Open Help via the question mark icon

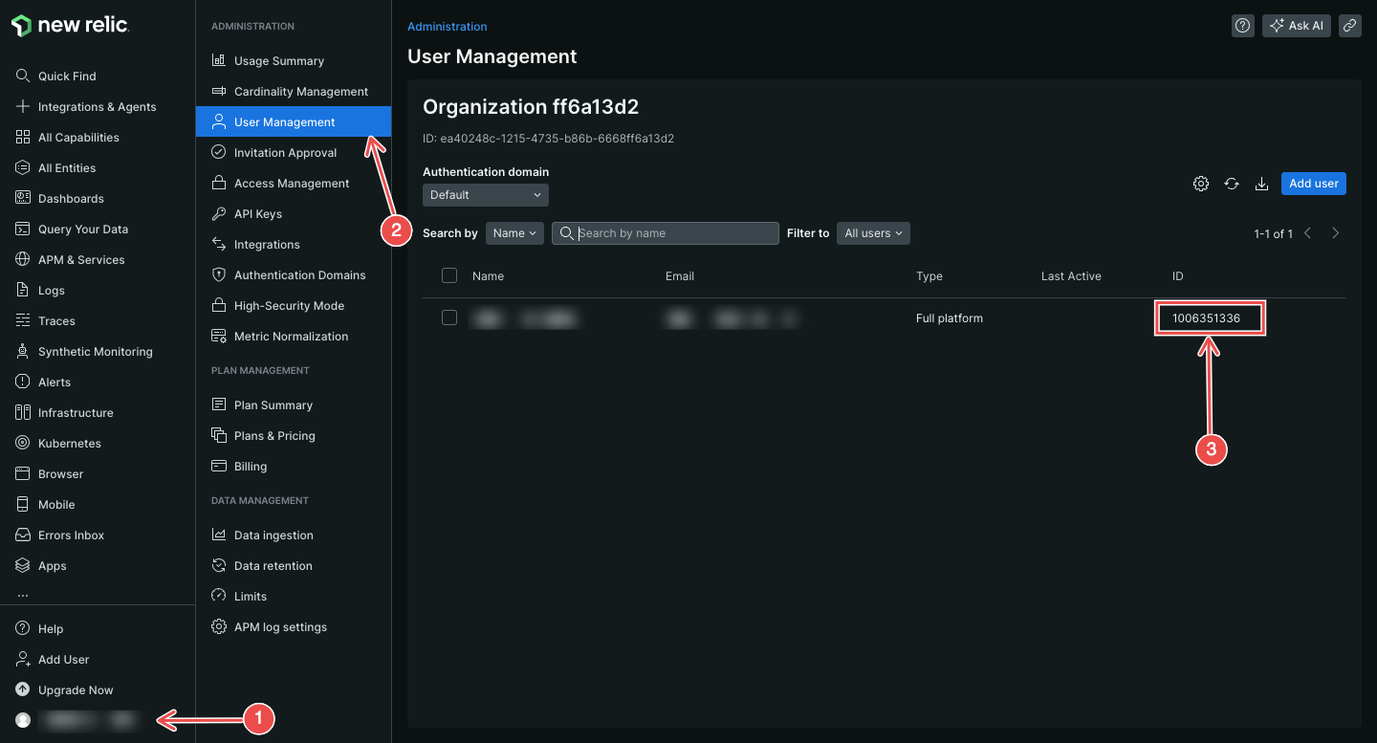click(1242, 26)
